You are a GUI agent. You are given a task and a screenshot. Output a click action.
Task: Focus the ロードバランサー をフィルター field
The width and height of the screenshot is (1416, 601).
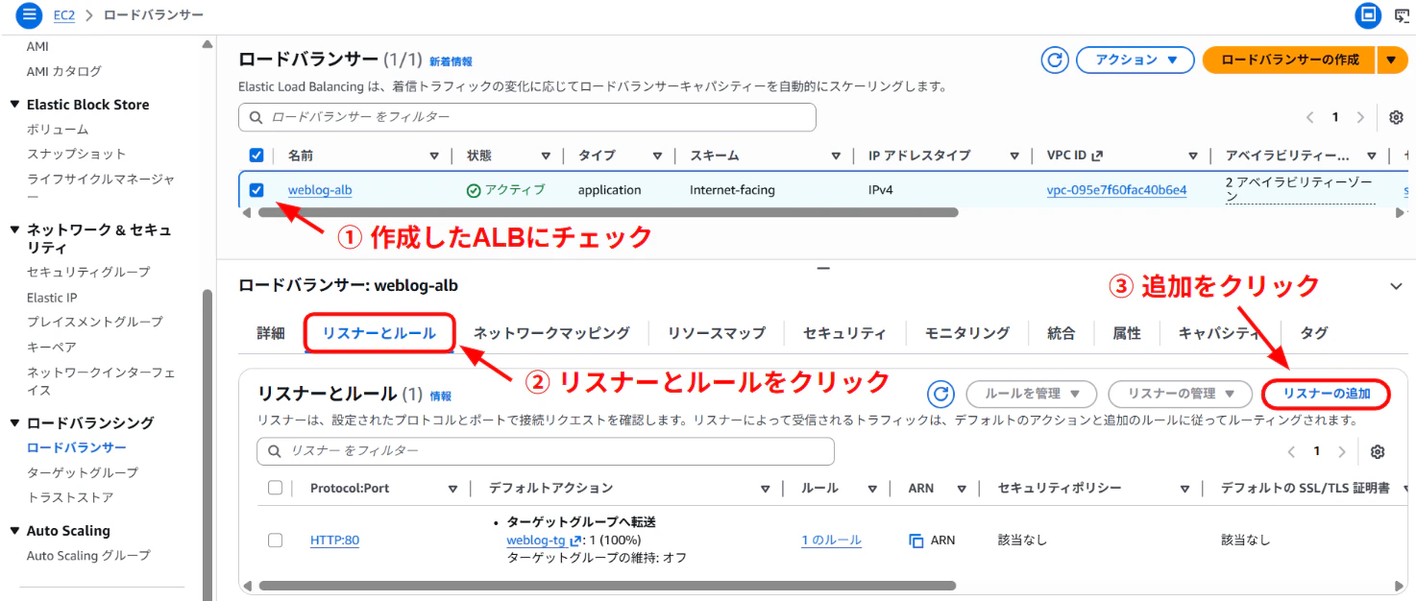(527, 117)
